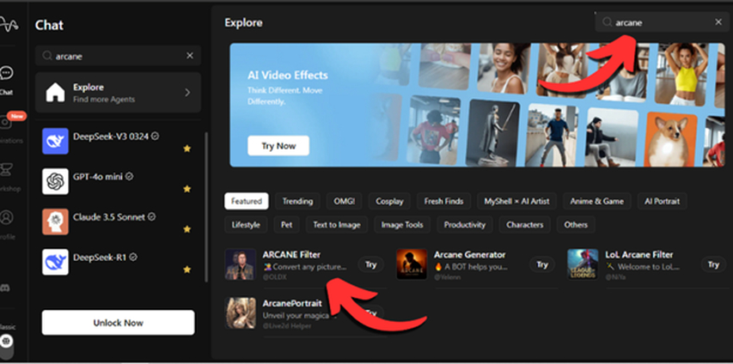
Task: Click the LoL Arcane Filter title text
Action: pyautogui.click(x=639, y=255)
